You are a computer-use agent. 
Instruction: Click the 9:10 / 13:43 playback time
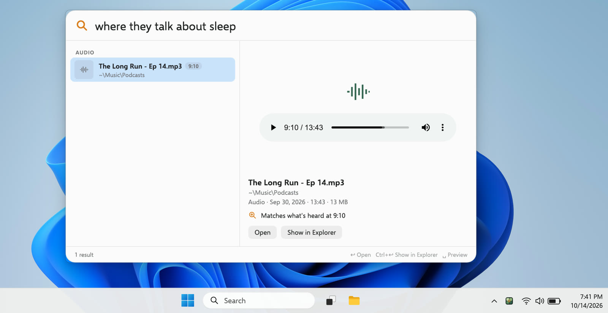(304, 128)
